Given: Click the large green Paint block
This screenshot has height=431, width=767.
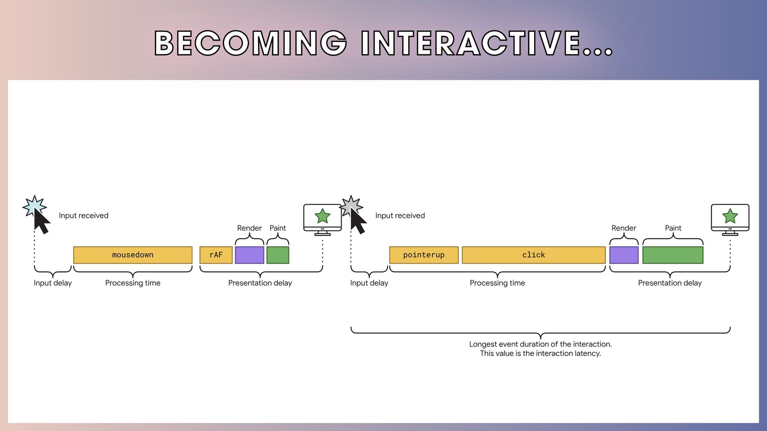Looking at the screenshot, I should pos(673,255).
